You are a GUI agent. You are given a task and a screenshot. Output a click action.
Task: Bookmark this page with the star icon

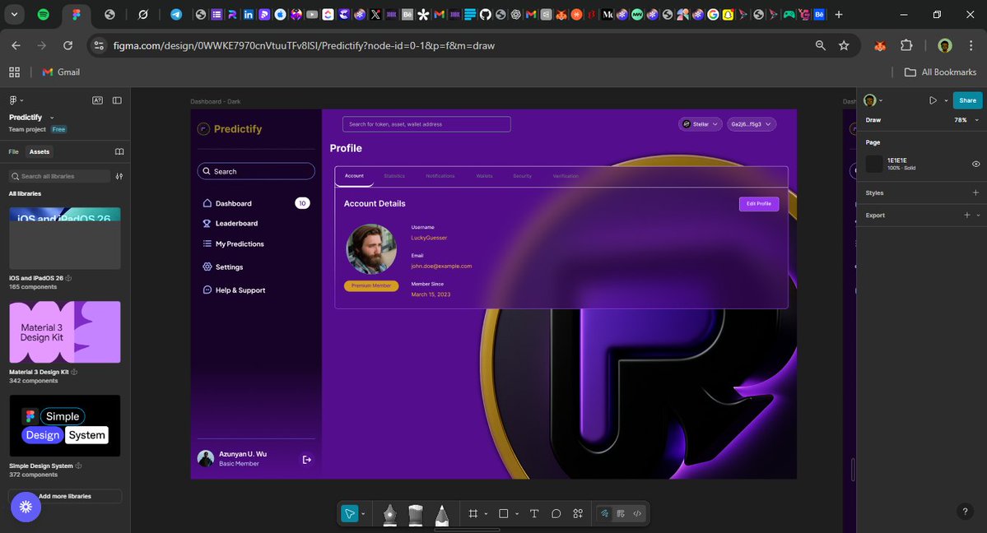click(844, 45)
